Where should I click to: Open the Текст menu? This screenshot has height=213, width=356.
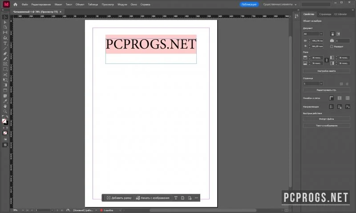[69, 4]
